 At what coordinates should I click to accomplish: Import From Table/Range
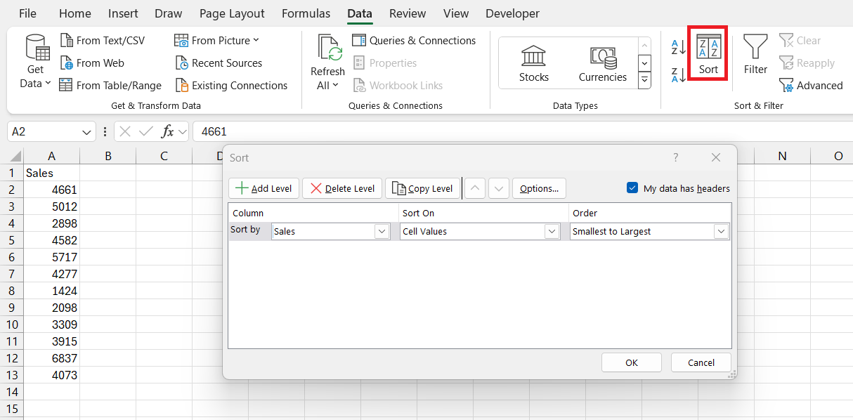tap(110, 86)
